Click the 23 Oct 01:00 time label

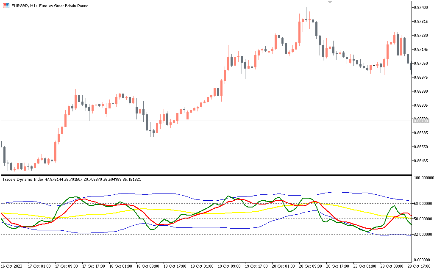tap(365, 266)
